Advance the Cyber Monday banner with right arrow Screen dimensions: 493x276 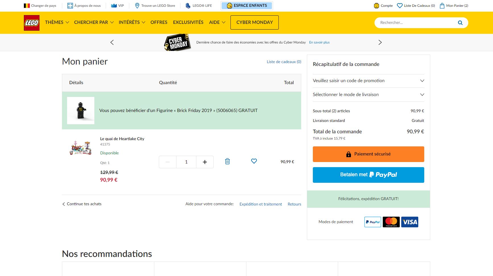380,42
